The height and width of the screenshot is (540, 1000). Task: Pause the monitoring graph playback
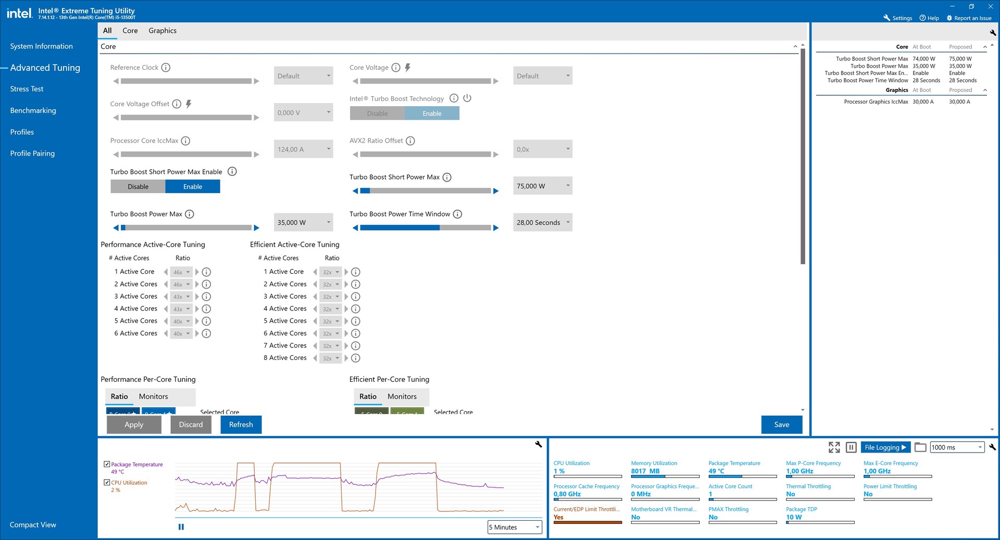click(x=181, y=527)
